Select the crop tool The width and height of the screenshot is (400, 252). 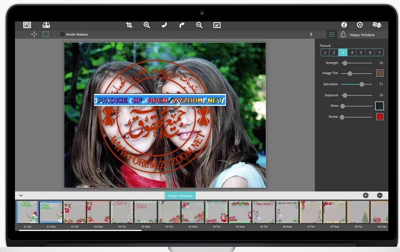[x=129, y=25]
